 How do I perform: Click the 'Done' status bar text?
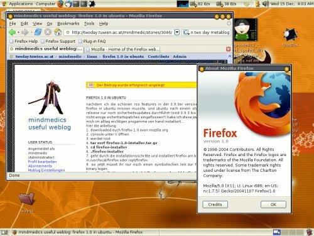pyautogui.click(x=14, y=175)
